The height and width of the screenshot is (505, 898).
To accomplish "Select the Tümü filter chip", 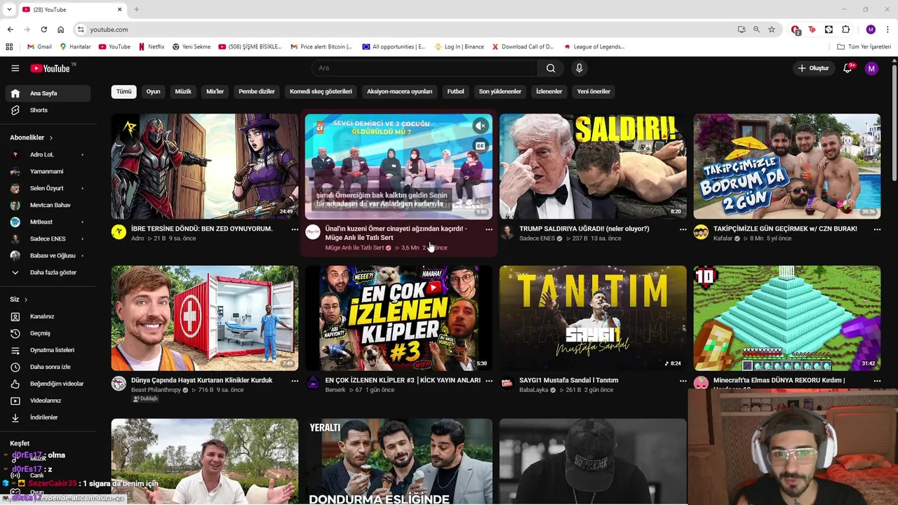I will [x=123, y=91].
